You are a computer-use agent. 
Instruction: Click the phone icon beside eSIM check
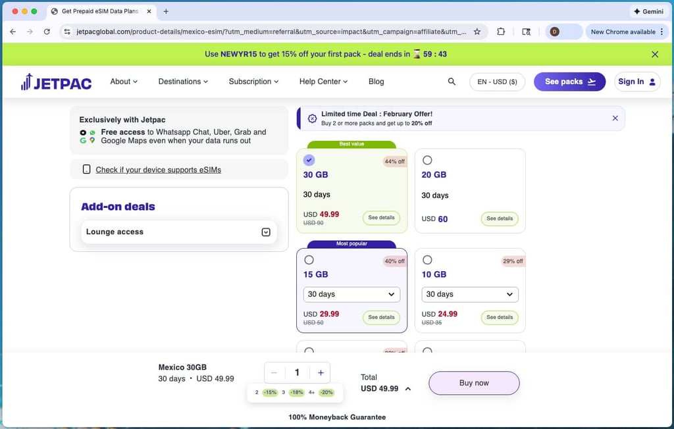click(x=86, y=169)
